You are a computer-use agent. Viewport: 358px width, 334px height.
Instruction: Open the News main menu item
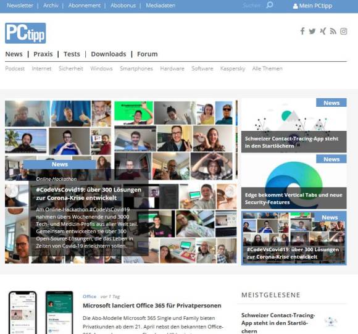(x=14, y=54)
